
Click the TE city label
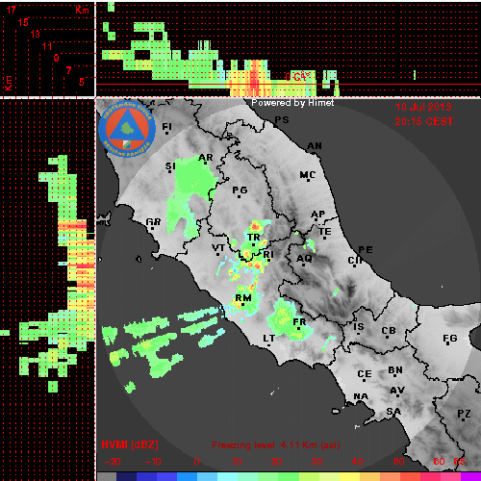click(325, 231)
